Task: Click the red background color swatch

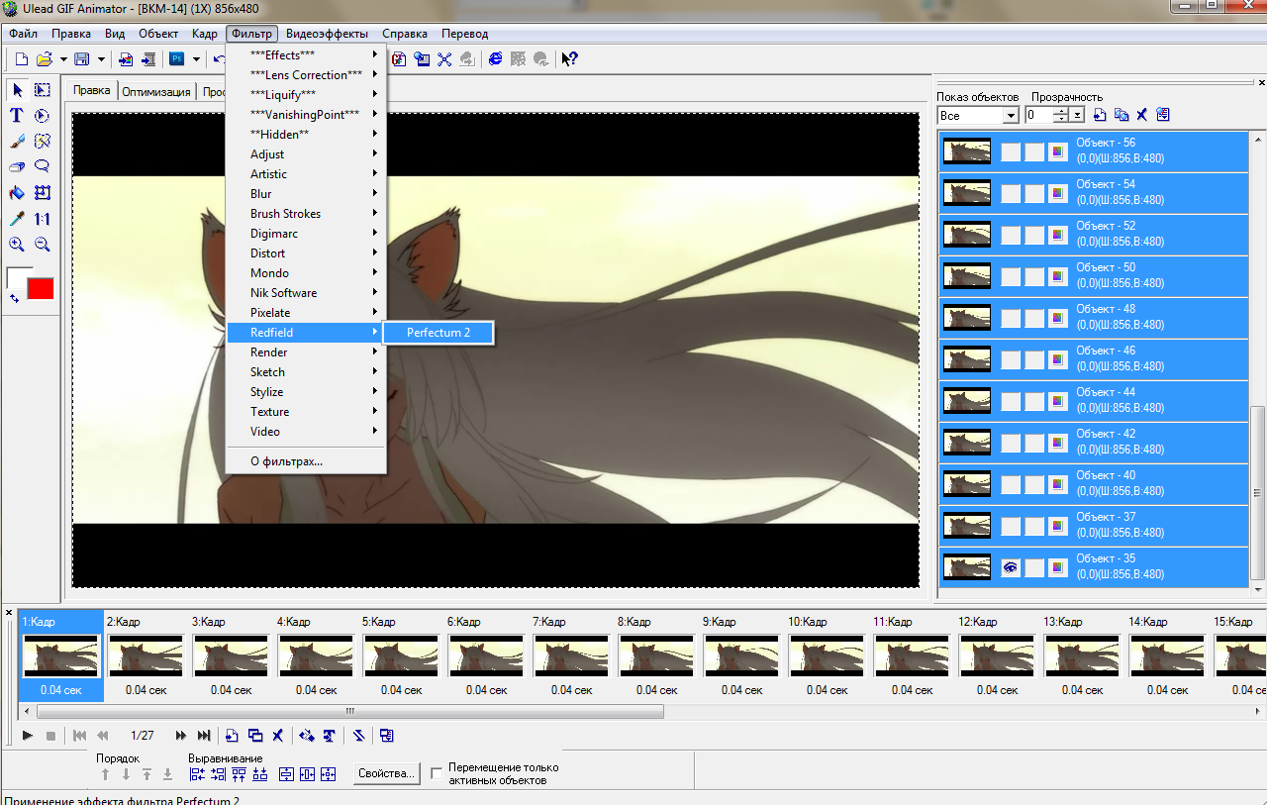Action: [41, 288]
